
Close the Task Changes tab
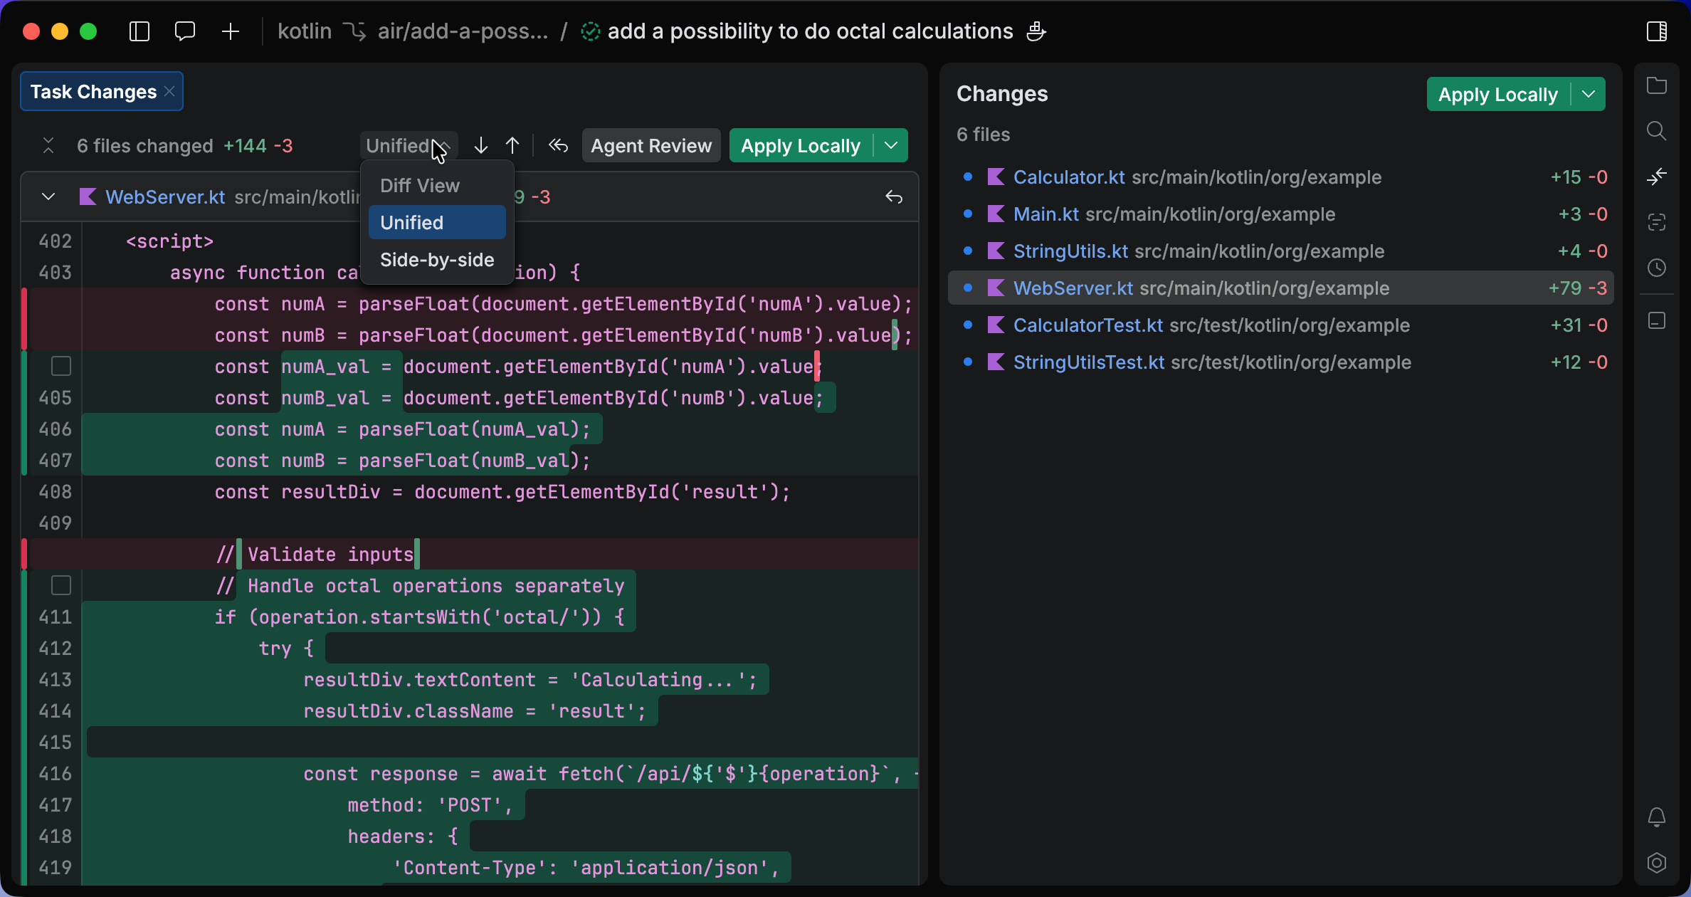169,92
